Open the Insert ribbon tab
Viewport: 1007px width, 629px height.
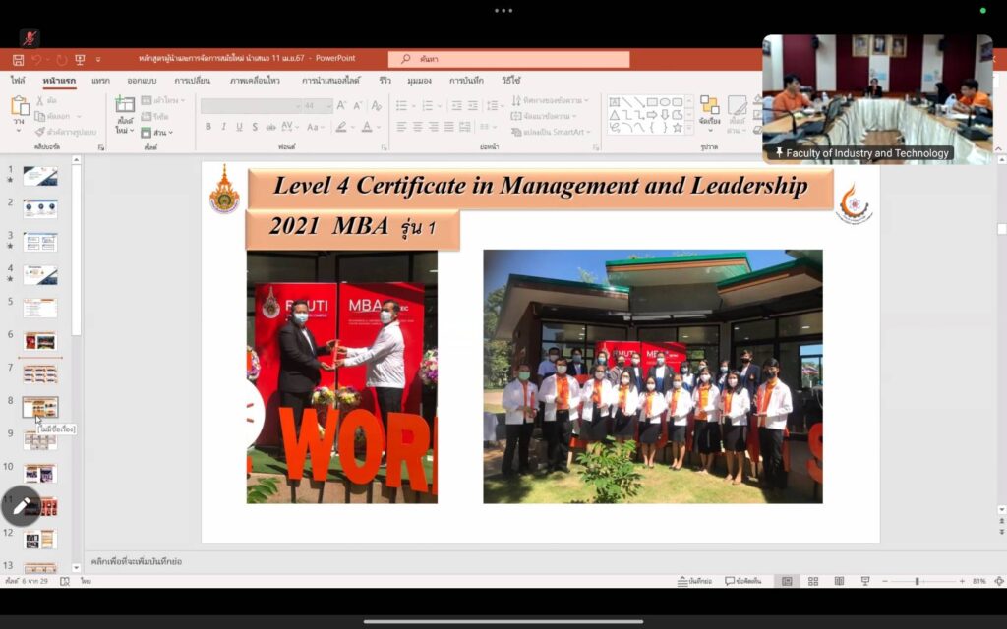(x=100, y=81)
